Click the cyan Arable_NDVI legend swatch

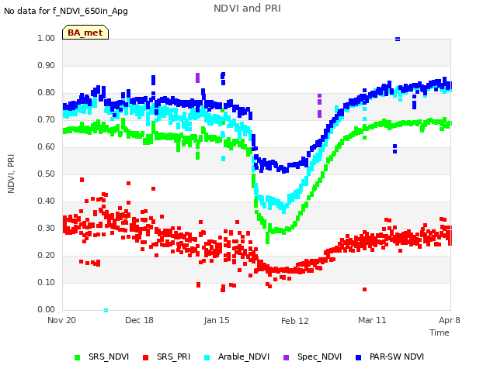[207, 357]
